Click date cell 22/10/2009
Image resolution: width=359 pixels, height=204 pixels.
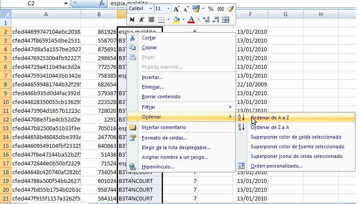point(250,84)
